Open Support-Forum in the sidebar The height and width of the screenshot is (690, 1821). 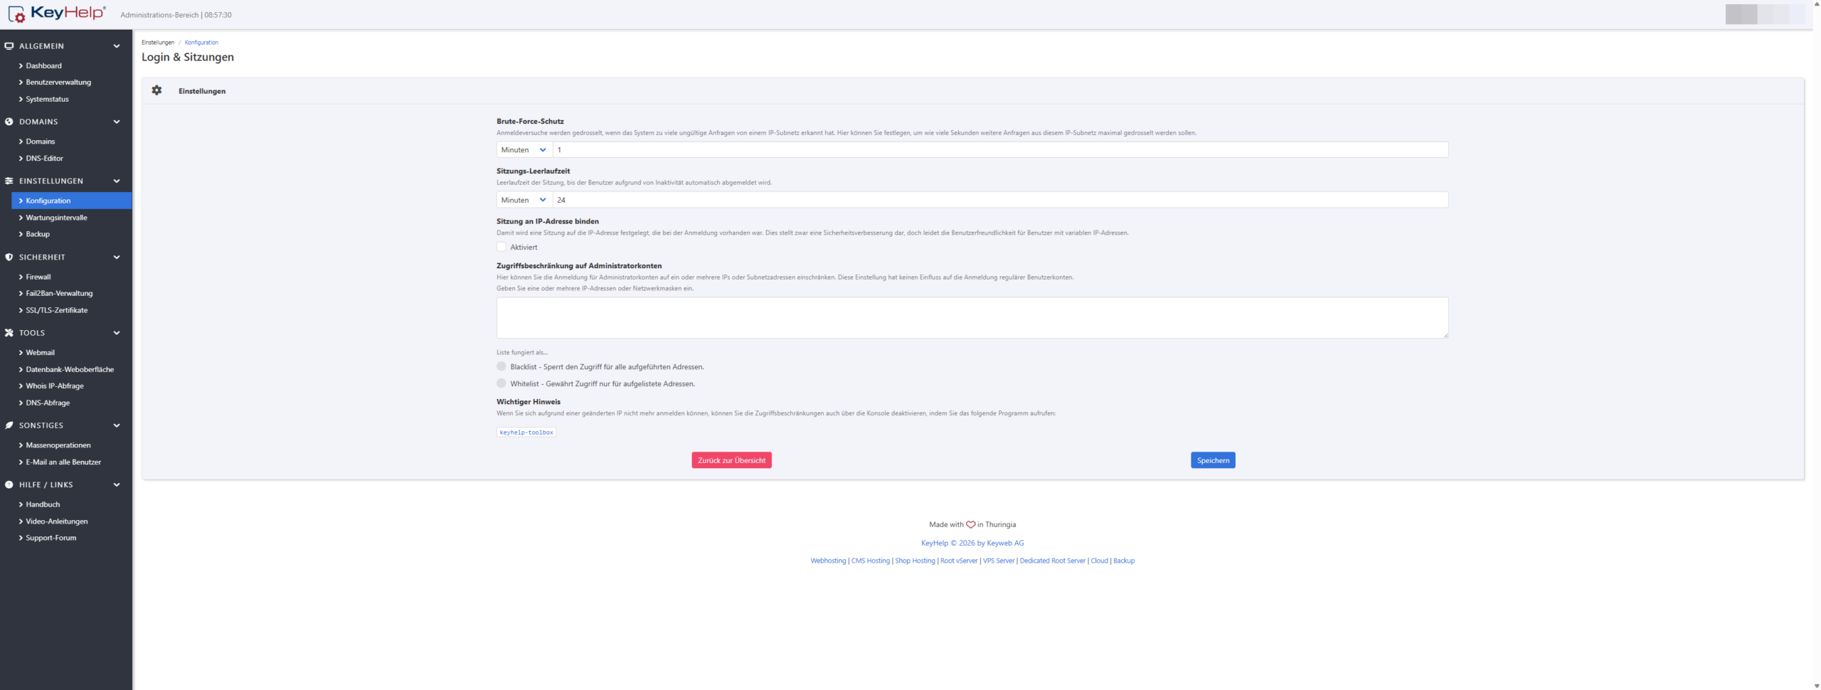[x=51, y=538]
